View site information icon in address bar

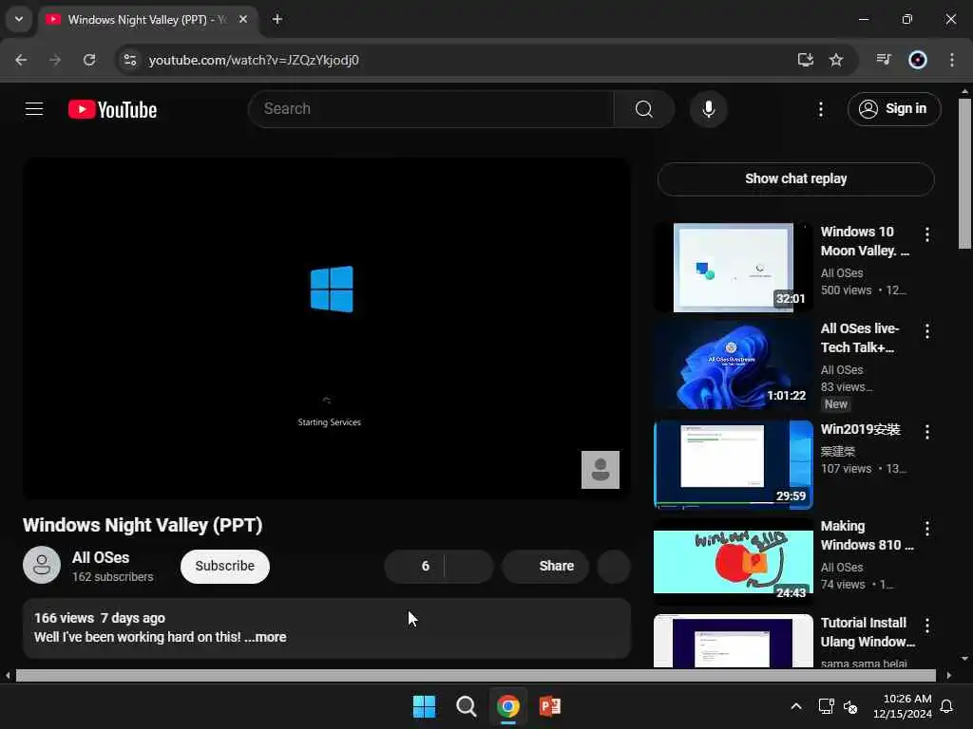pyautogui.click(x=129, y=60)
